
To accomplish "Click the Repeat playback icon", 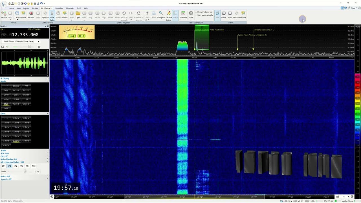I will 110,13.
